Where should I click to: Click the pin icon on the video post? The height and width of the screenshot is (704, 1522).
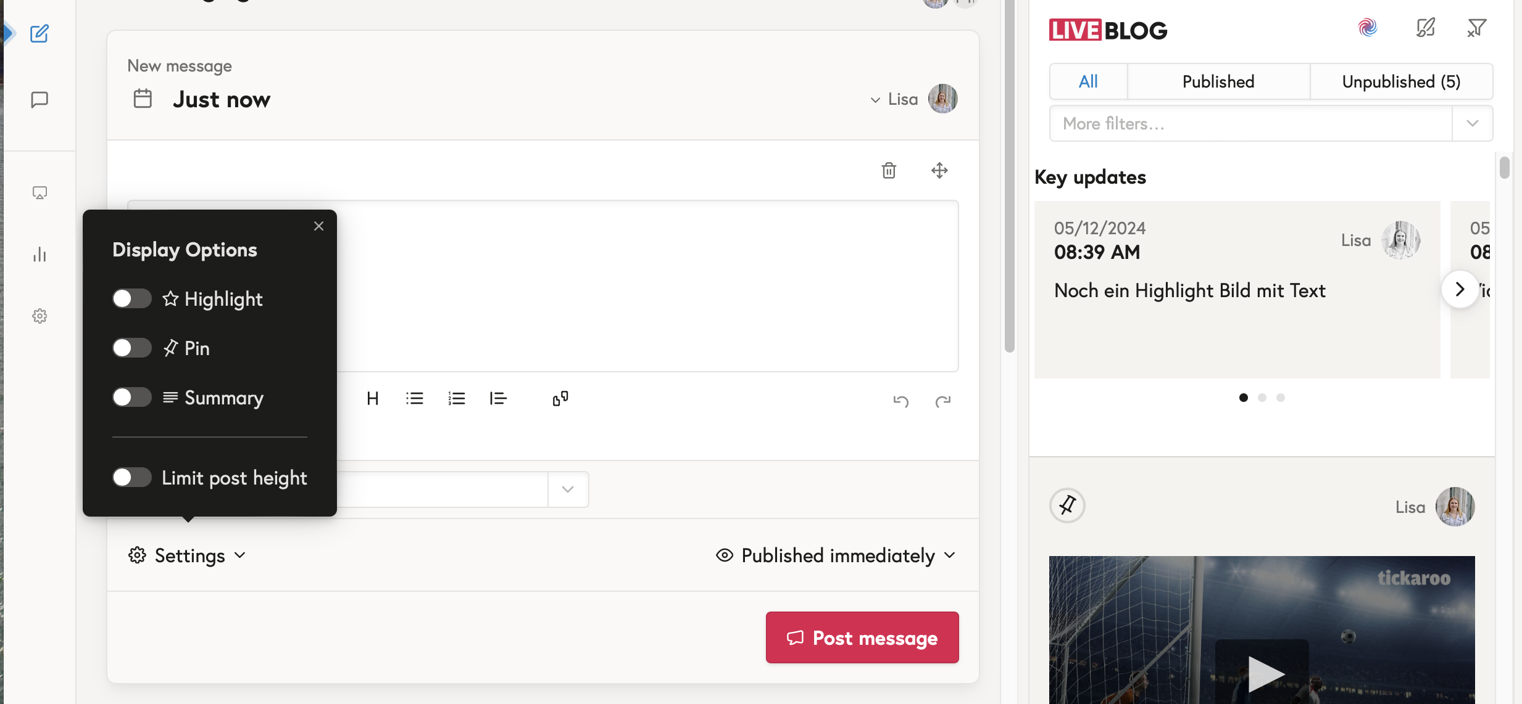click(x=1067, y=505)
